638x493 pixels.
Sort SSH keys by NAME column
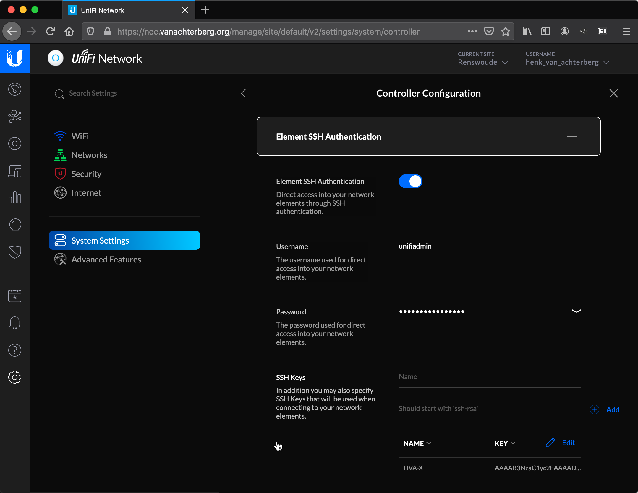click(417, 443)
